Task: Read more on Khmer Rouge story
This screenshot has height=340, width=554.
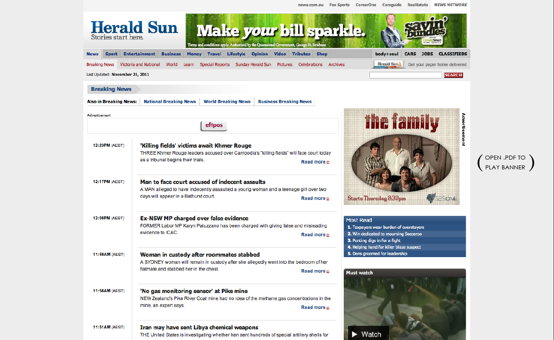Action: point(315,162)
